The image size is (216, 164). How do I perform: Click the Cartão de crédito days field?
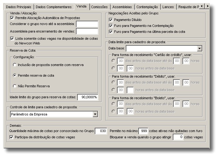pyautogui.click(x=120, y=61)
